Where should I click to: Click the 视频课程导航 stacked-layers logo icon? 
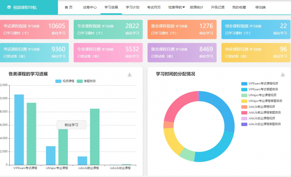pos(9,7)
